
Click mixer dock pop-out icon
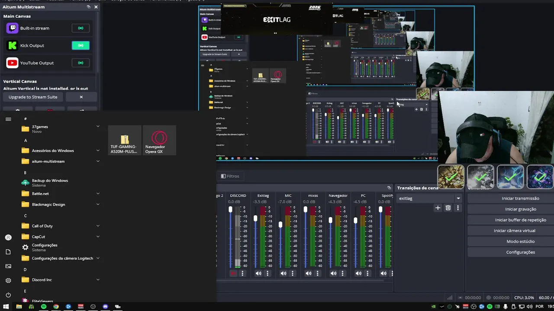389,187
